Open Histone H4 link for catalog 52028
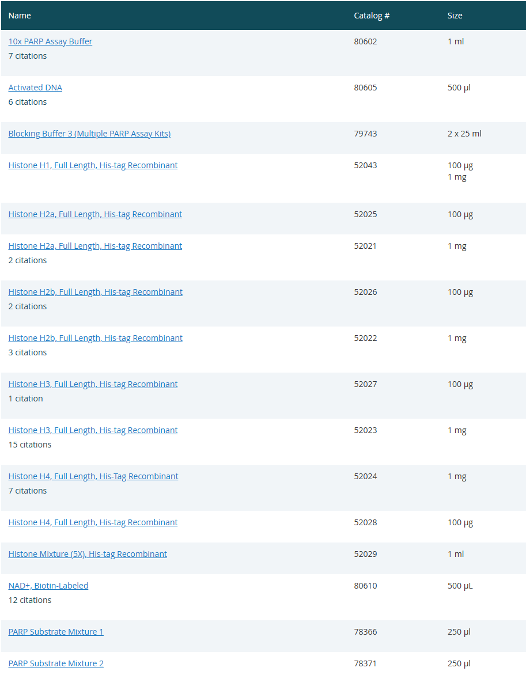 [x=93, y=522]
